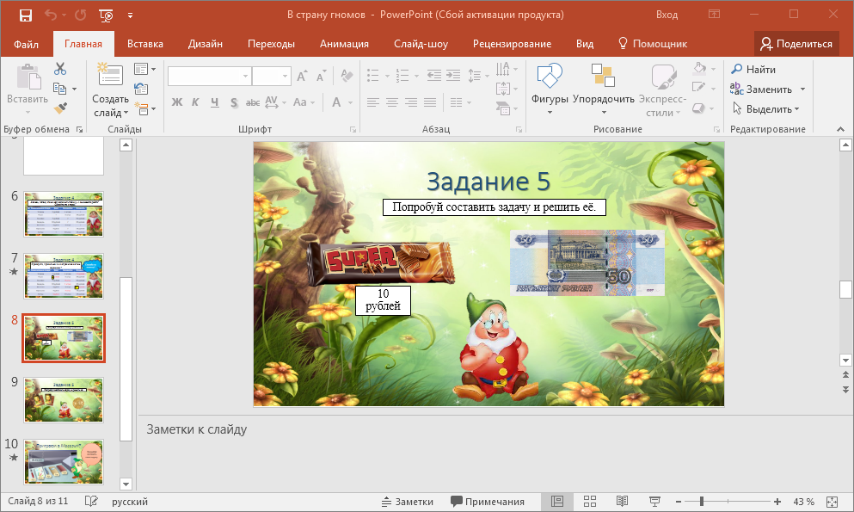
Task: Toggle strikethrough abc formatting
Action: pyautogui.click(x=253, y=102)
